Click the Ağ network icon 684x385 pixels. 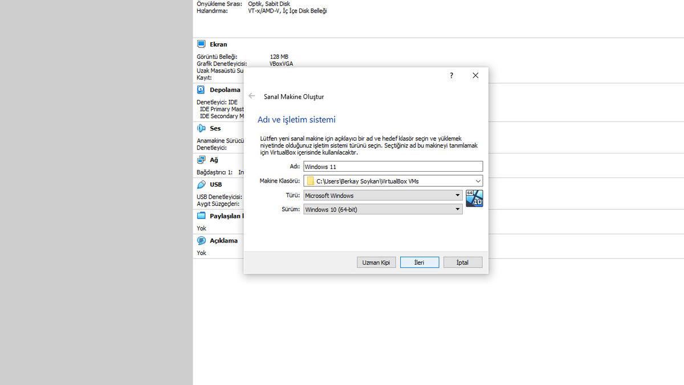click(201, 160)
